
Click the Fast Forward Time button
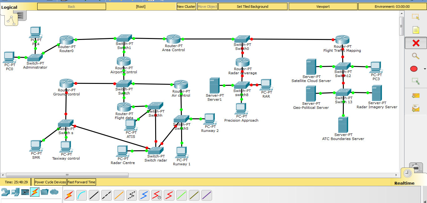tap(81, 182)
